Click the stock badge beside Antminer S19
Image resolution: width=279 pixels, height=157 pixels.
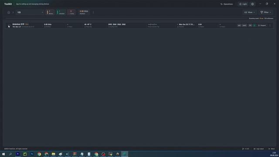[x=27, y=24]
